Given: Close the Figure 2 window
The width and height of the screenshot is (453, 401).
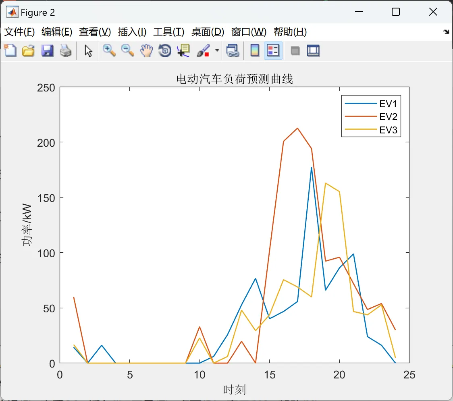Looking at the screenshot, I should pos(433,12).
